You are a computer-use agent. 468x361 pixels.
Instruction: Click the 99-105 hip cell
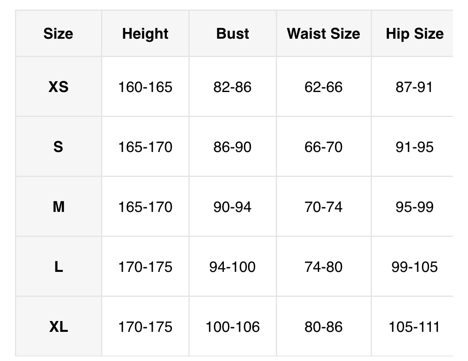point(414,267)
